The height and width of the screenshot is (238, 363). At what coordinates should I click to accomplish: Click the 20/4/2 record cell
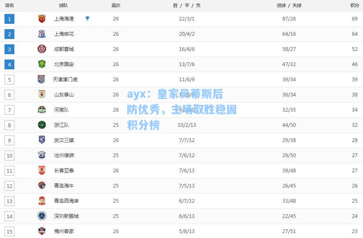186,34
